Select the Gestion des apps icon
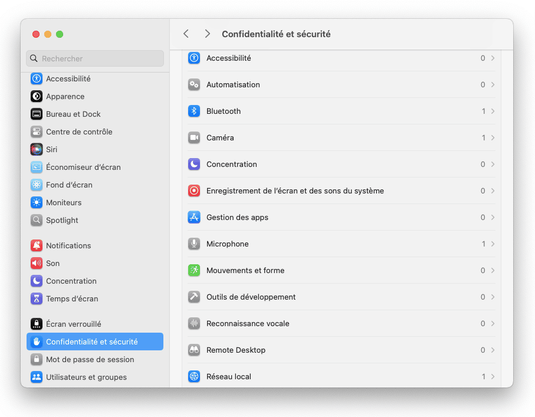The height and width of the screenshot is (417, 535). (x=194, y=218)
